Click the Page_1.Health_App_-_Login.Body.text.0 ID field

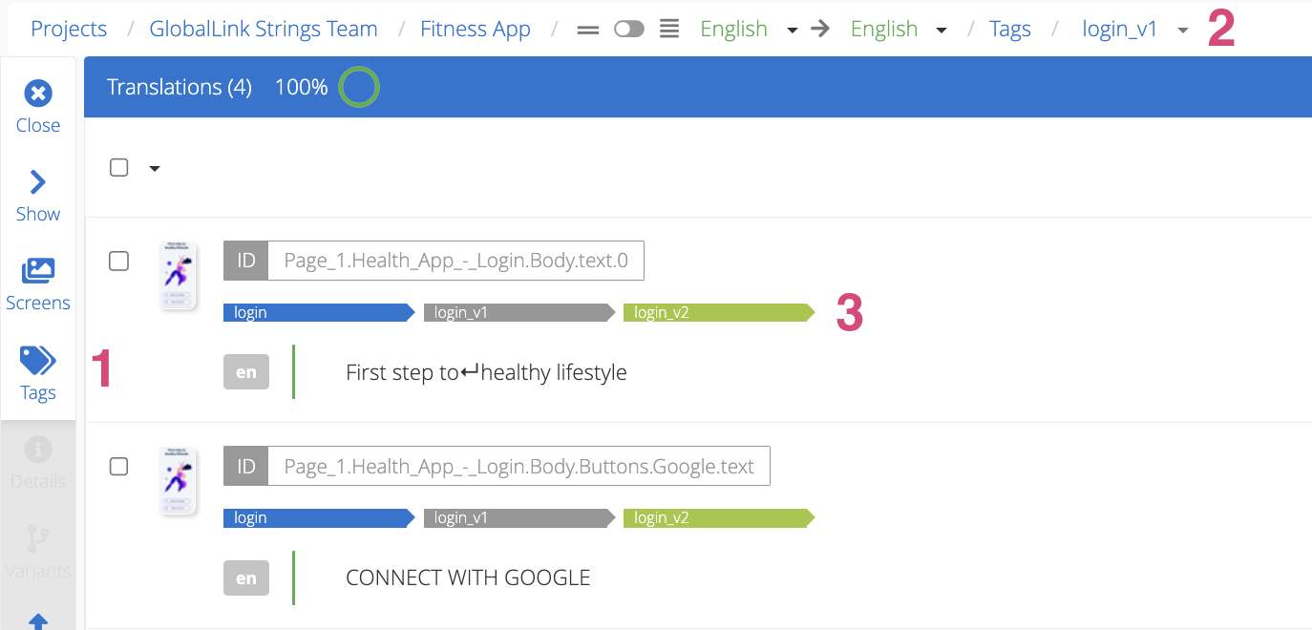455,261
